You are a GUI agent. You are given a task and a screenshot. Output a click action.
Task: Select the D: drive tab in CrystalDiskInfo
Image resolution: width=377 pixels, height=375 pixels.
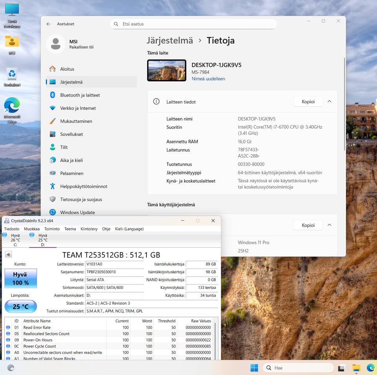[x=42, y=240]
